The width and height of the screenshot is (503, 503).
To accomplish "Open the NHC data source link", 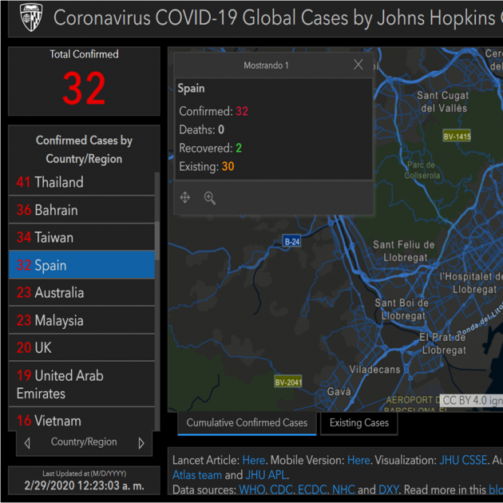I will [343, 489].
